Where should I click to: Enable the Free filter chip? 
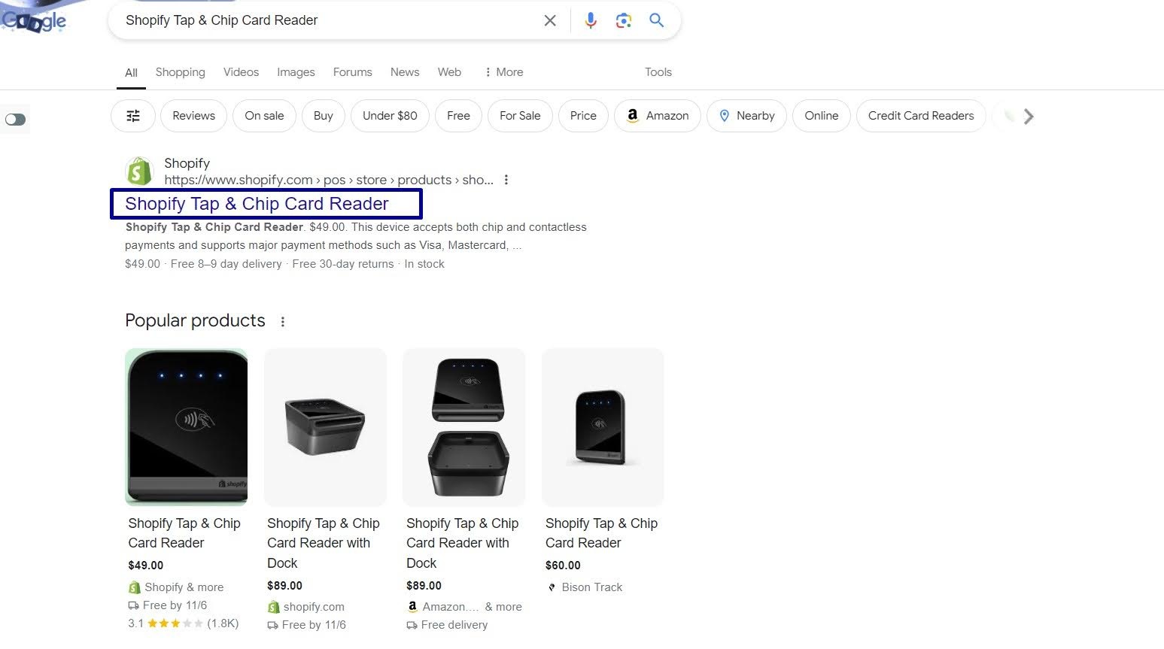458,116
